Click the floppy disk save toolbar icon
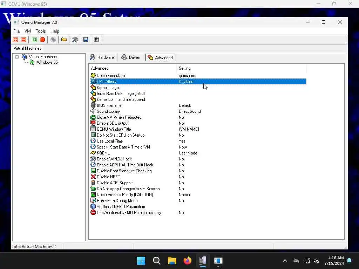Viewport: 359px width, 269px height. [86, 40]
